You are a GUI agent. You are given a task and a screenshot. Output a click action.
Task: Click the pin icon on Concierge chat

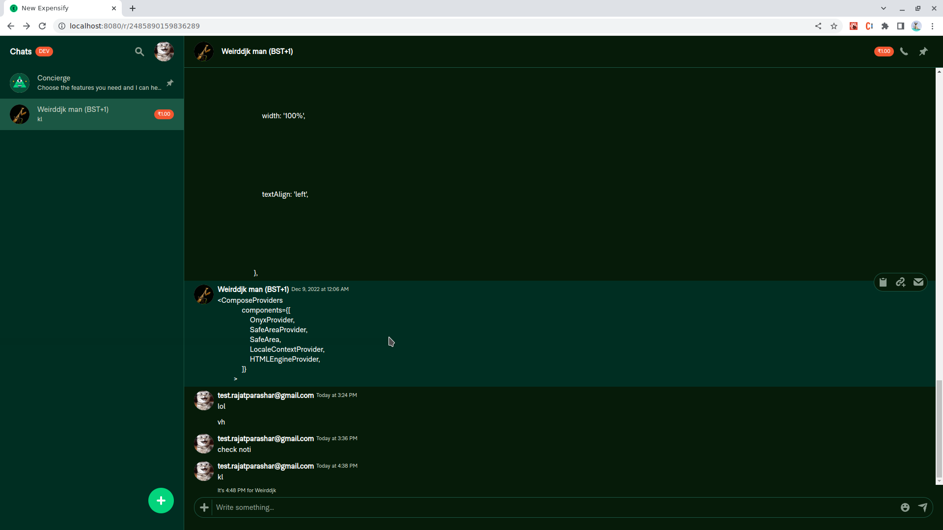(170, 83)
